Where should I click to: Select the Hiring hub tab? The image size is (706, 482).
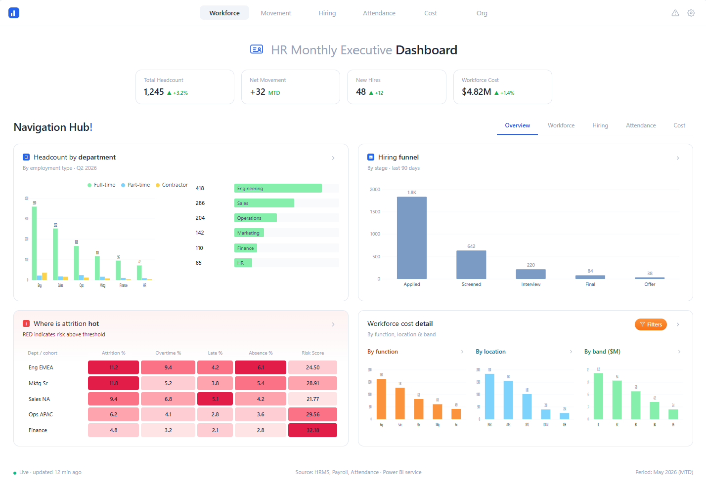coord(600,125)
